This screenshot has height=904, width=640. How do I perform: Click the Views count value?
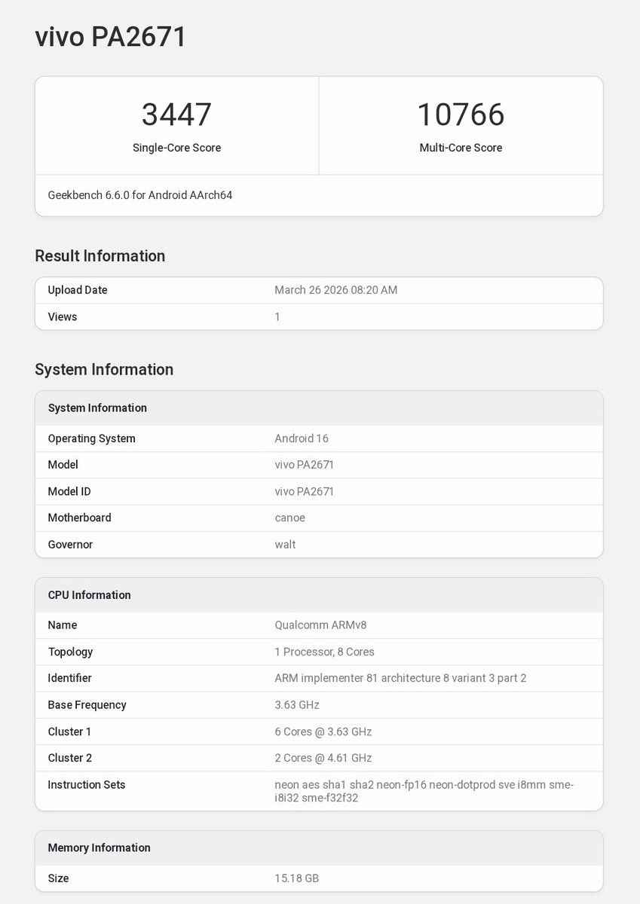coord(277,316)
